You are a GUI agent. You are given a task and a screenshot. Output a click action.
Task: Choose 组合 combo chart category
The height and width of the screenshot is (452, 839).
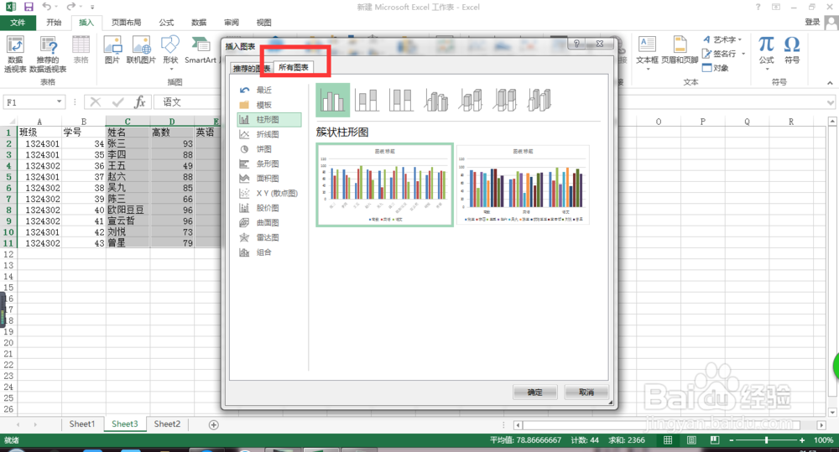(269, 252)
